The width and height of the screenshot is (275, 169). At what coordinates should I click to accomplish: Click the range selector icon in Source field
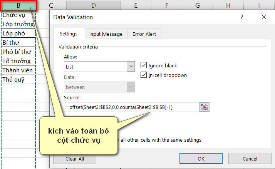[204, 107]
